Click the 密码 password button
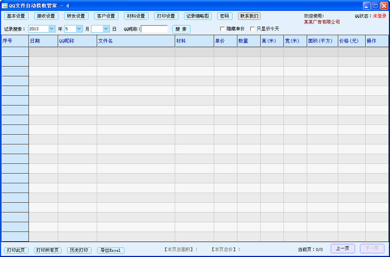The width and height of the screenshot is (390, 257). coord(225,16)
